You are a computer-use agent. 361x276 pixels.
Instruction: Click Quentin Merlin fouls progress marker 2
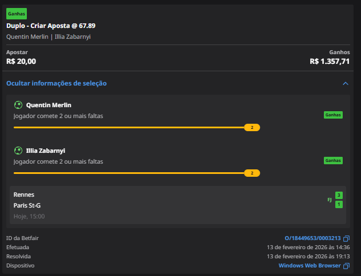click(252, 127)
